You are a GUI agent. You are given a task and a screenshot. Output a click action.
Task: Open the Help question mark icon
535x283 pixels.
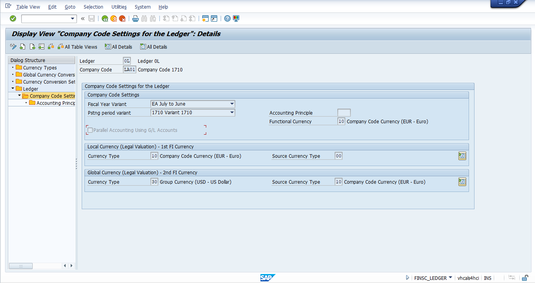227,18
